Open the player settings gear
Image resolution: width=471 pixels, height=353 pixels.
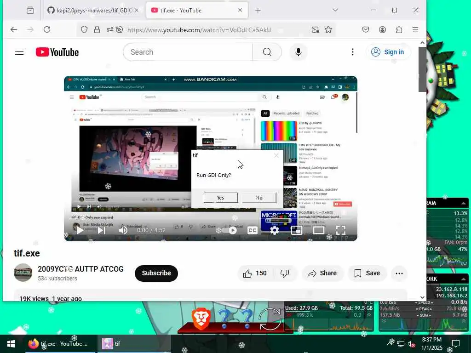pos(274,230)
